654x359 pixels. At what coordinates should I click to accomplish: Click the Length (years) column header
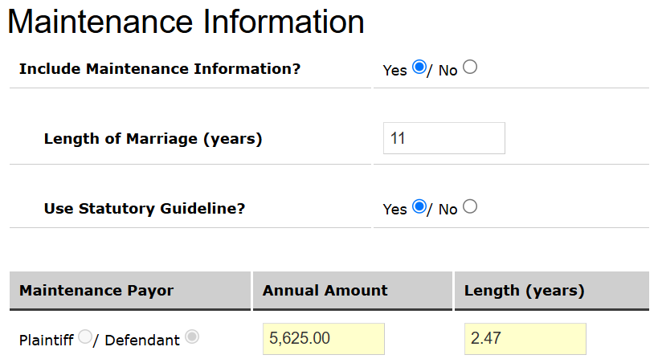point(524,291)
